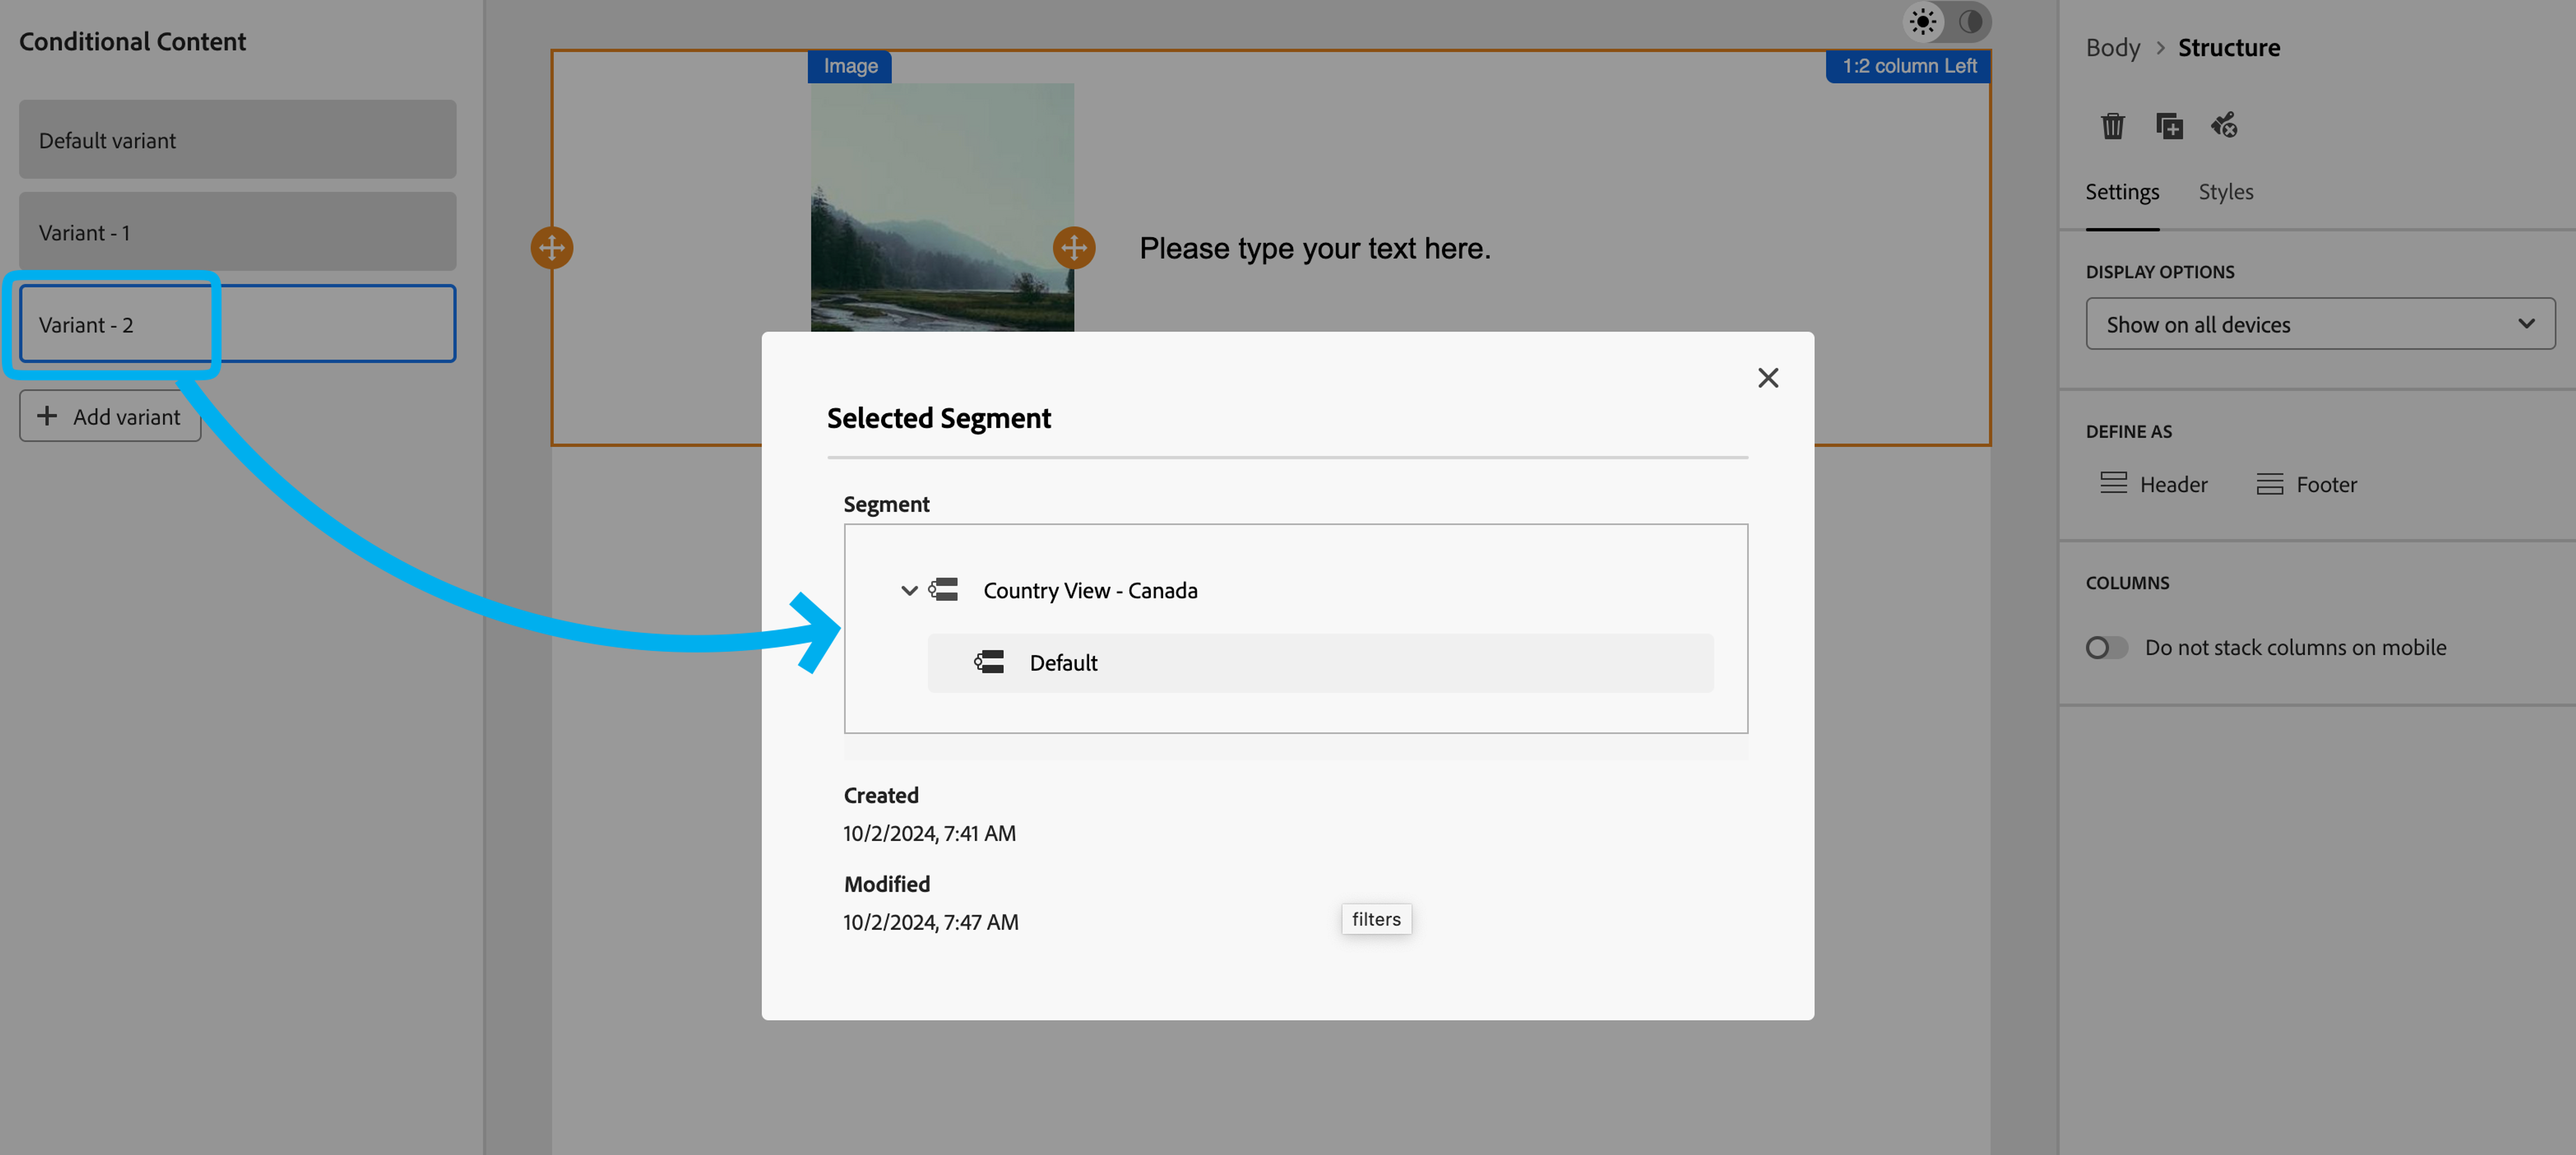The image size is (2576, 1155).
Task: Click the Please type your text here placeholder
Action: click(x=1315, y=248)
